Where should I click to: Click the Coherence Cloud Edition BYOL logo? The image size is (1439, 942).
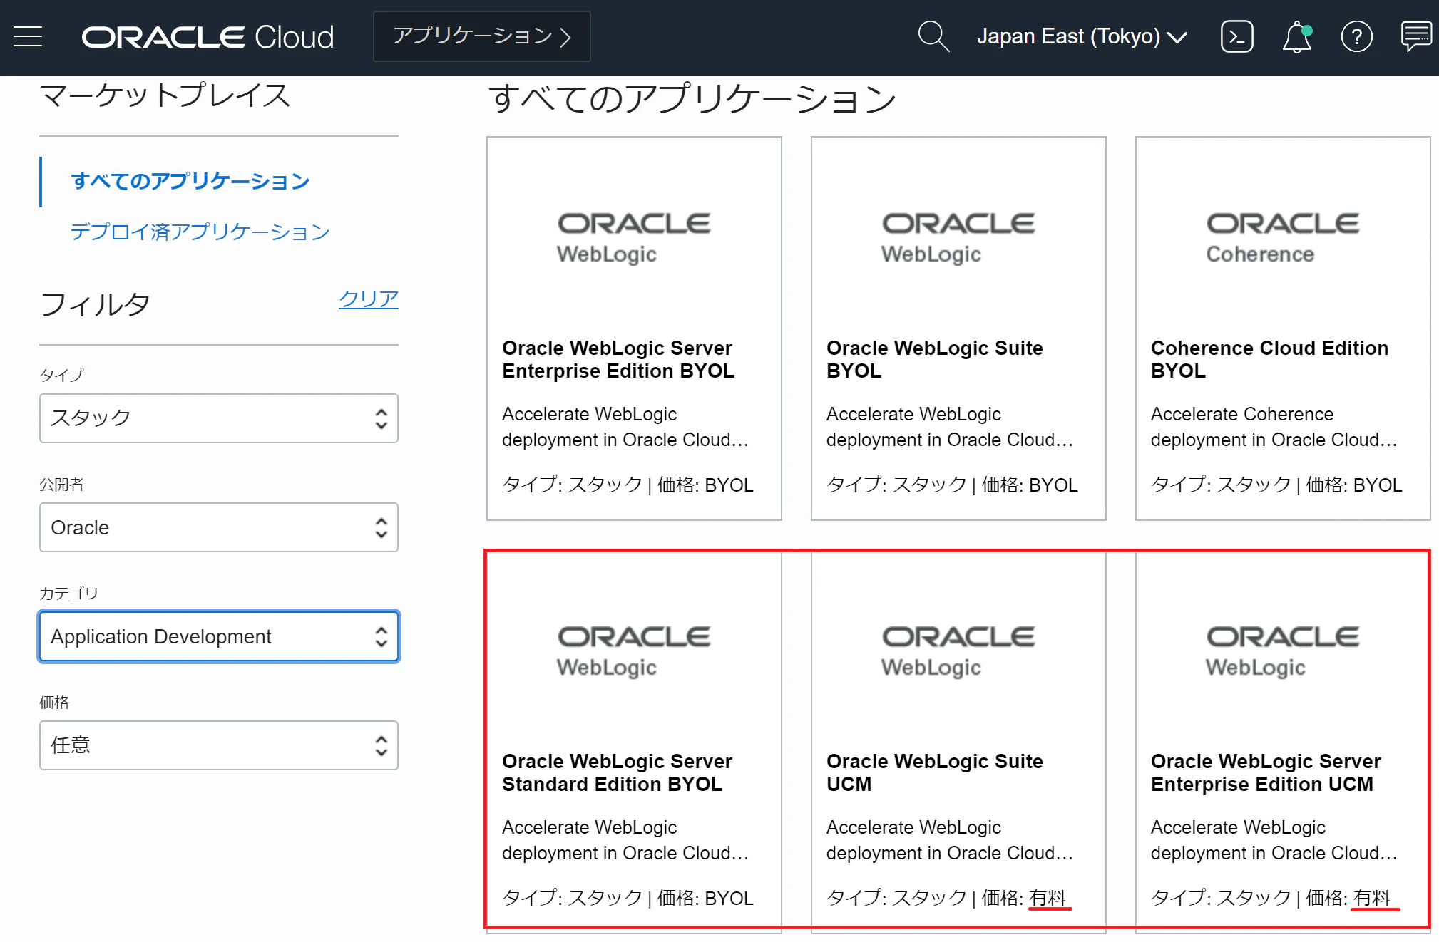1283,238
